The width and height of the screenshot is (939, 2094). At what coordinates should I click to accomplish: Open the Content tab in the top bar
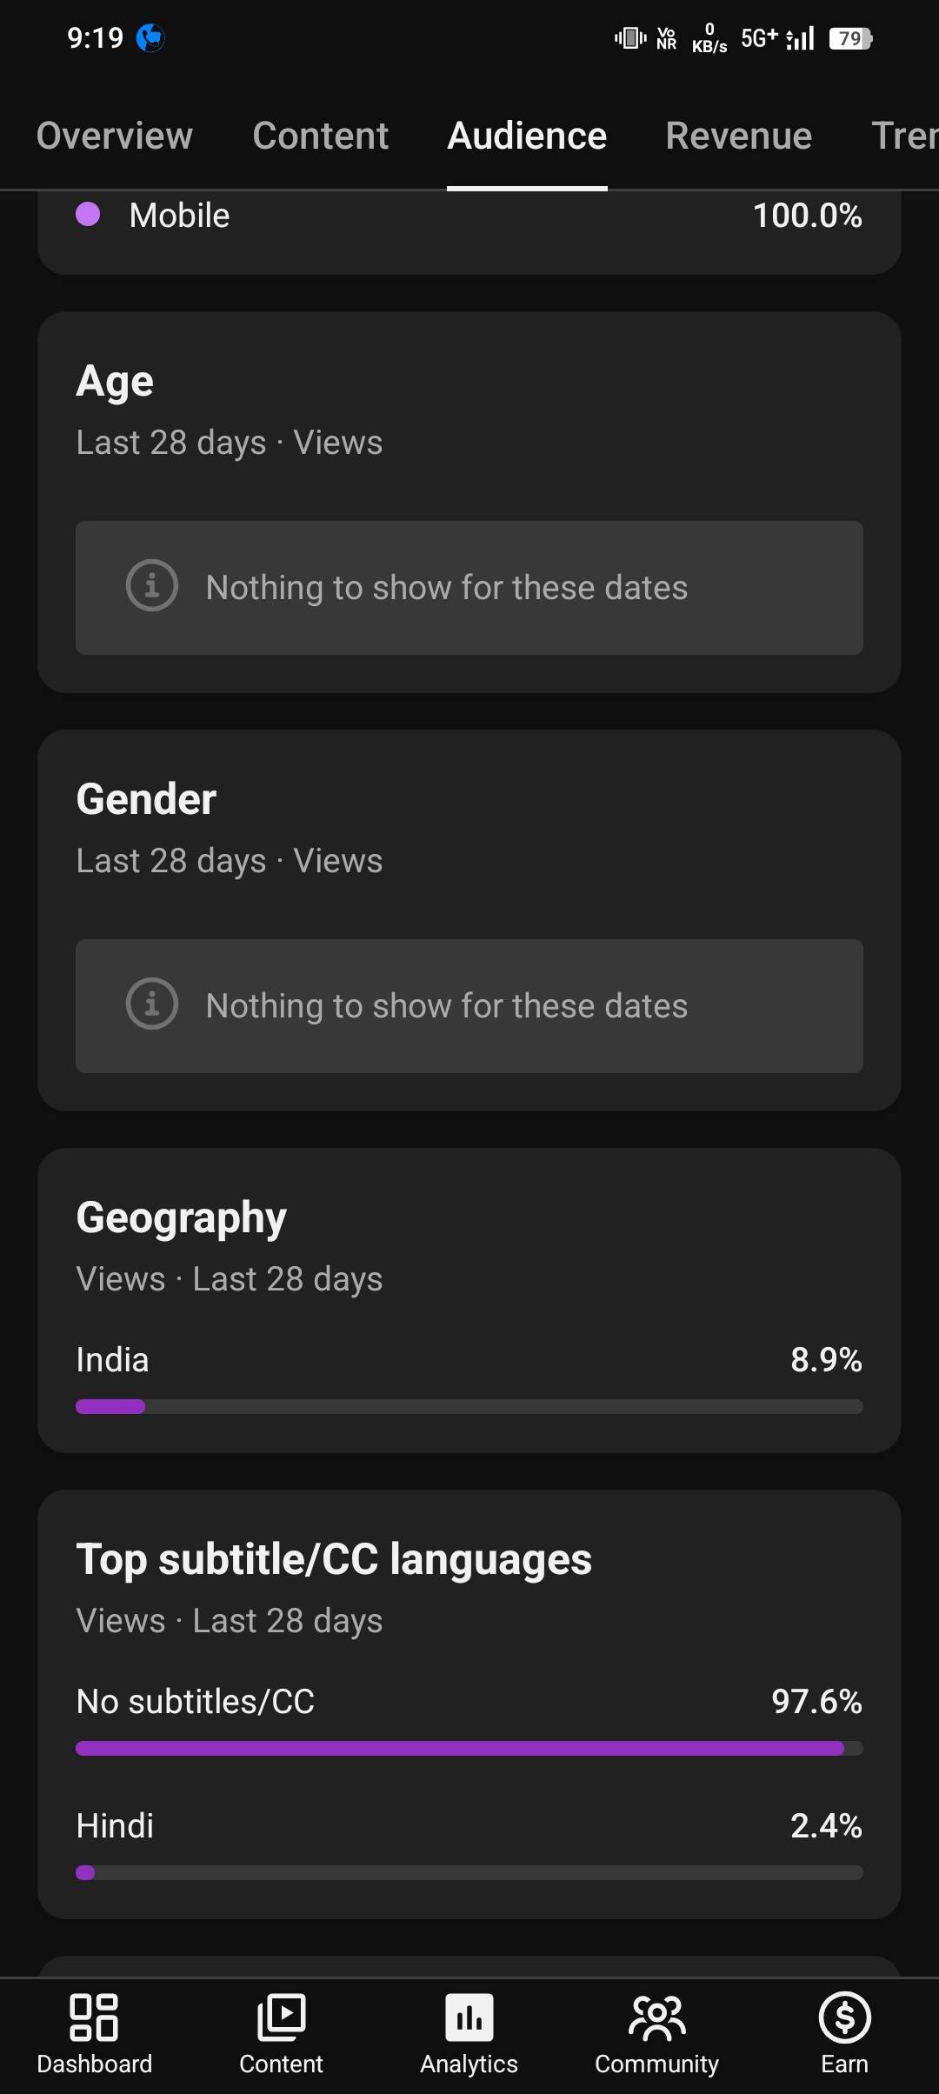(321, 136)
